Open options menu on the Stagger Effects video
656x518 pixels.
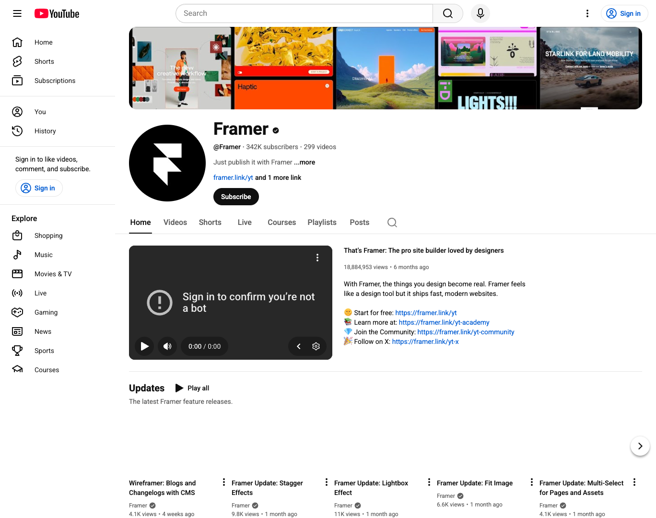[x=326, y=482]
